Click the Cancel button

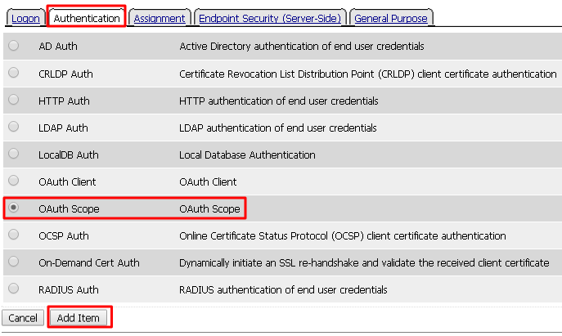[x=23, y=318]
